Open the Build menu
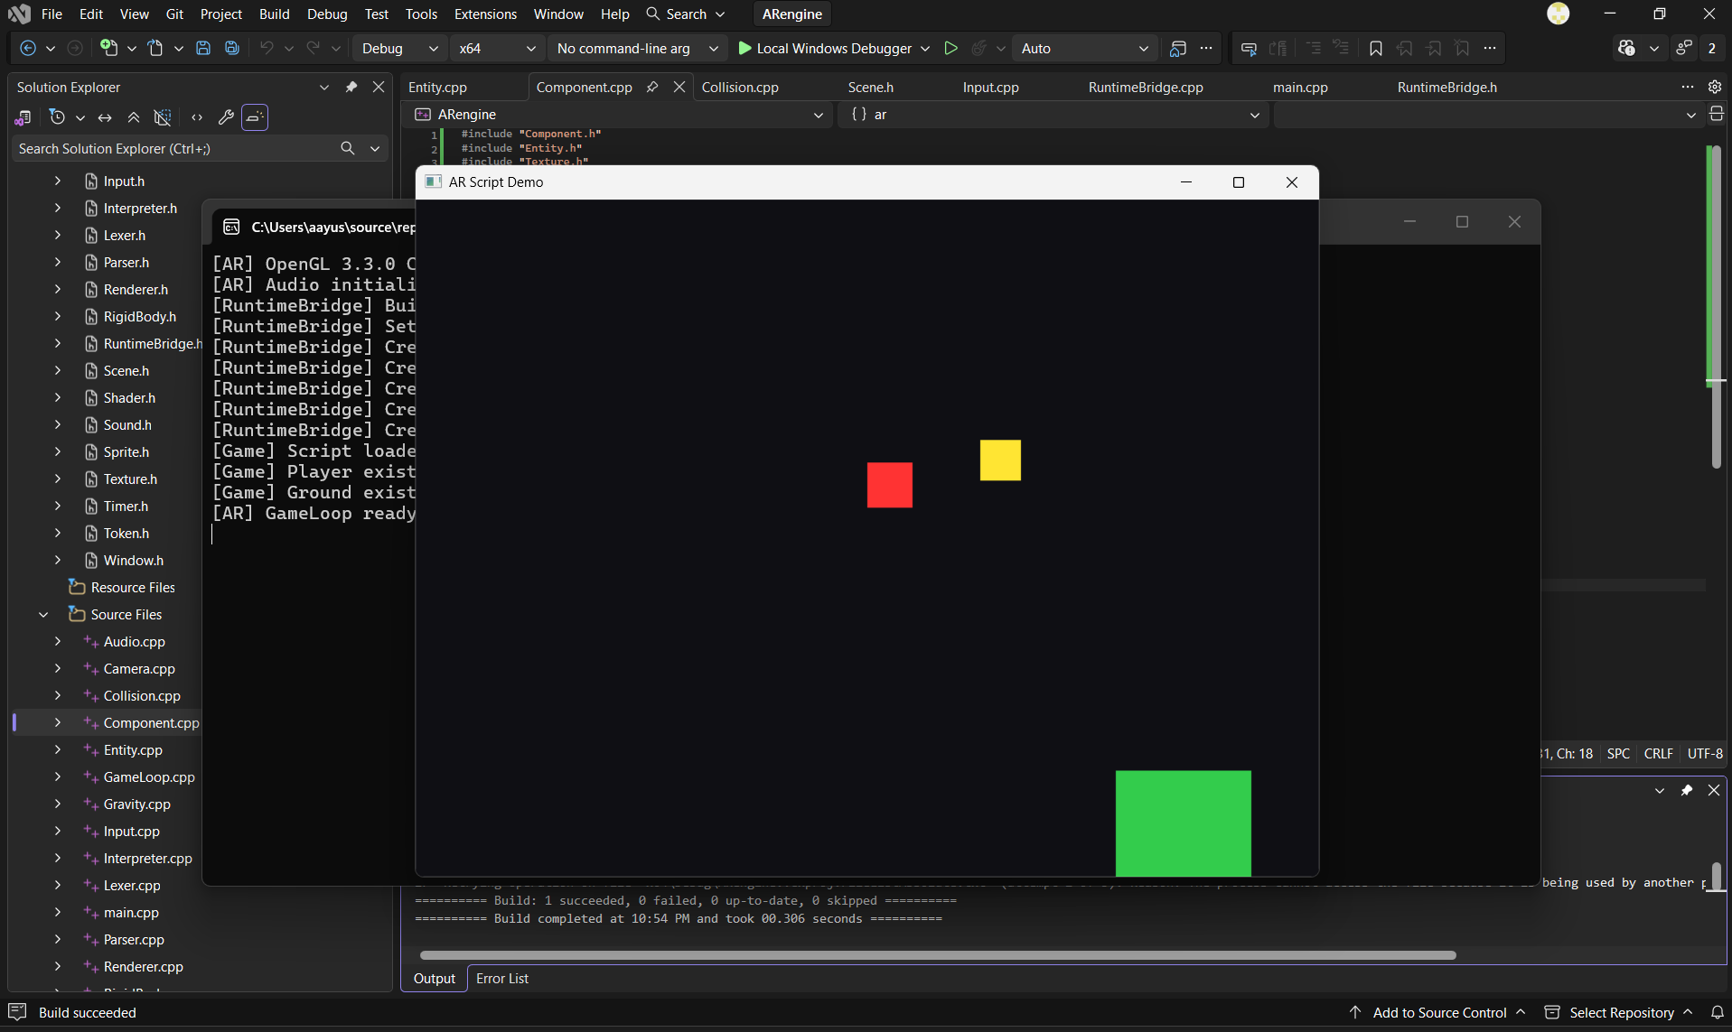The height and width of the screenshot is (1032, 1732). point(274,14)
